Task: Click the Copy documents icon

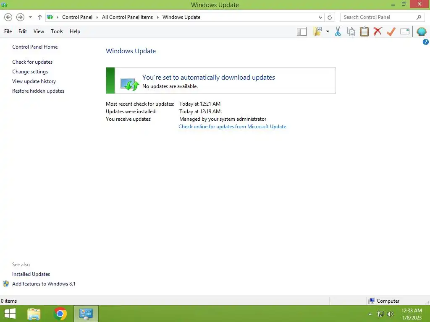Action: click(x=351, y=31)
